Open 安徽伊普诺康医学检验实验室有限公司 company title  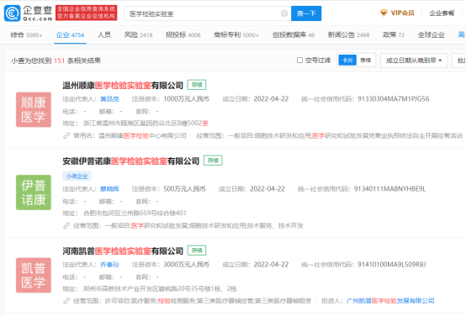(x=130, y=161)
